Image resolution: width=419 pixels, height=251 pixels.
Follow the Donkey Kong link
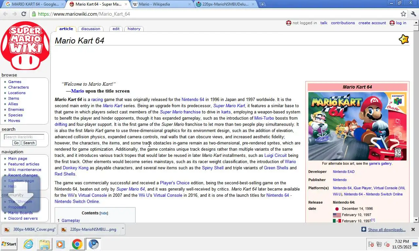(76, 168)
